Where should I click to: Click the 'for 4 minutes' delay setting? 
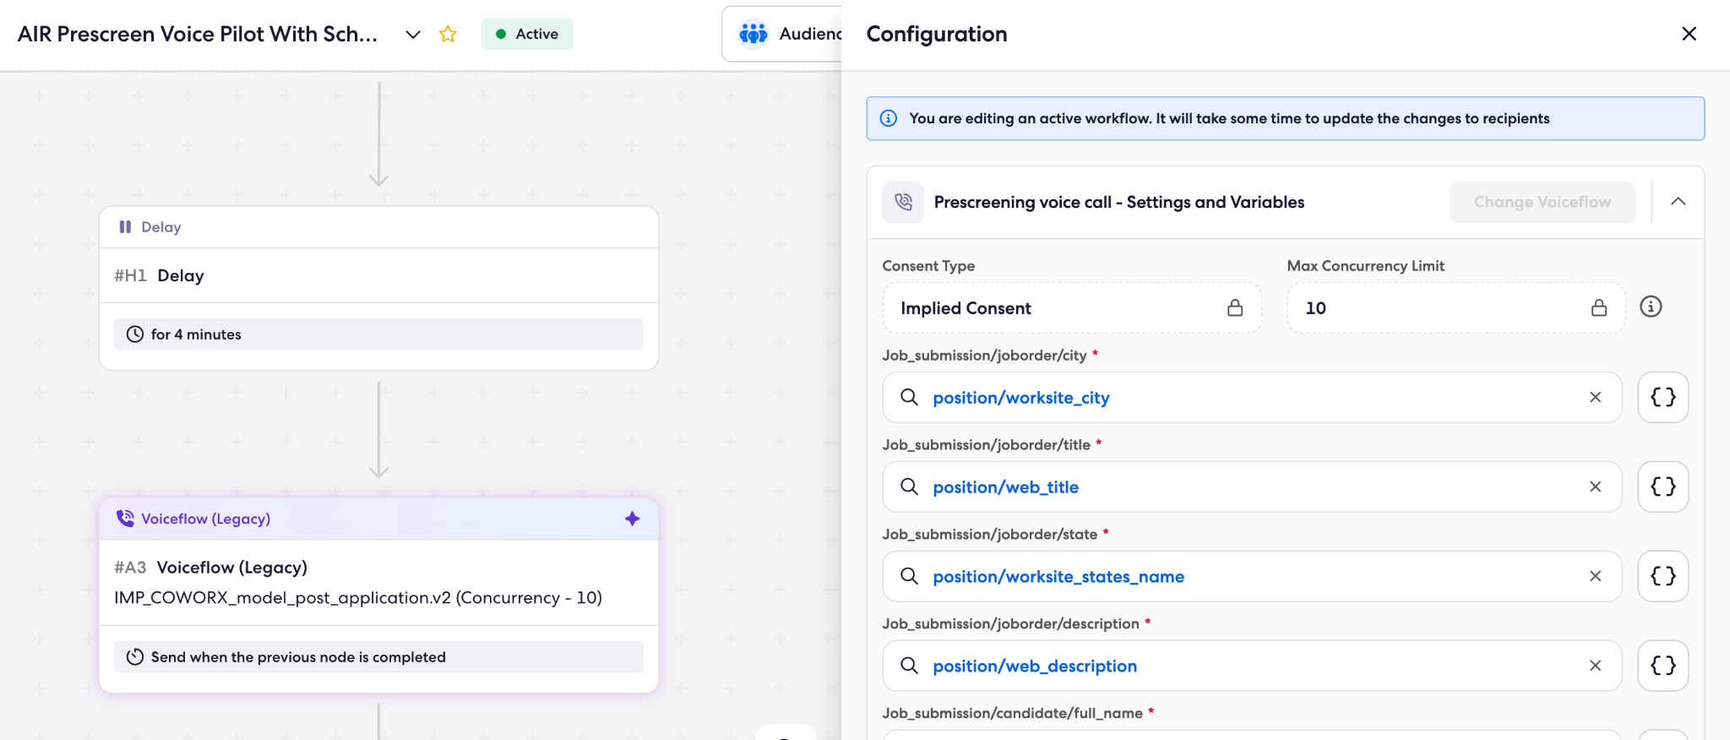pos(378,335)
